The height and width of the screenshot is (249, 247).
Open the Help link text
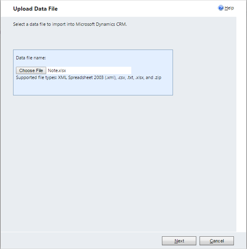pyautogui.click(x=229, y=8)
